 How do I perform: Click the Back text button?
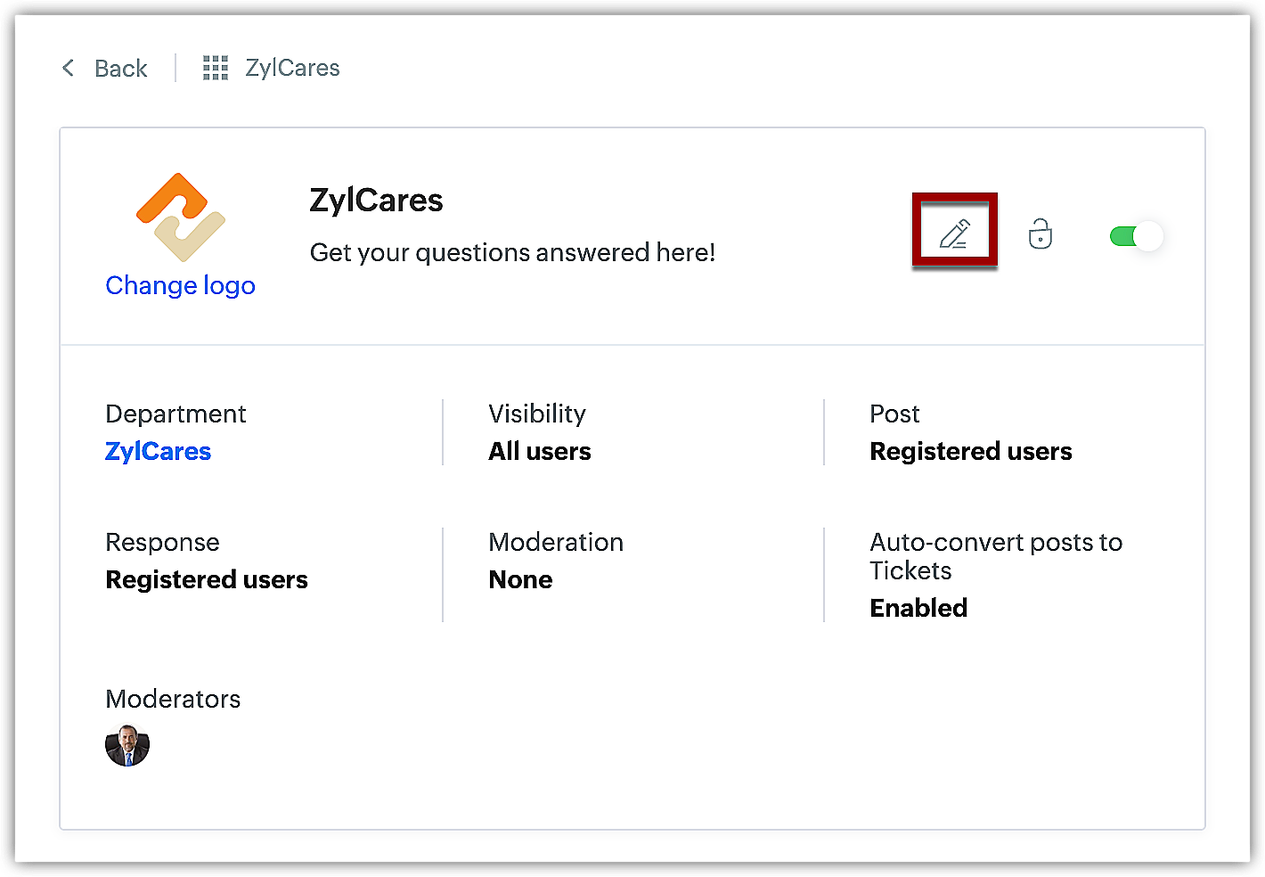120,69
